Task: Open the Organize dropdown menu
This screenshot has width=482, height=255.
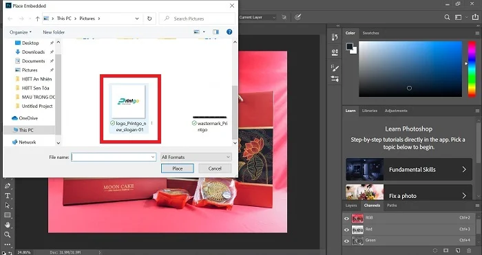Action: 21,32
